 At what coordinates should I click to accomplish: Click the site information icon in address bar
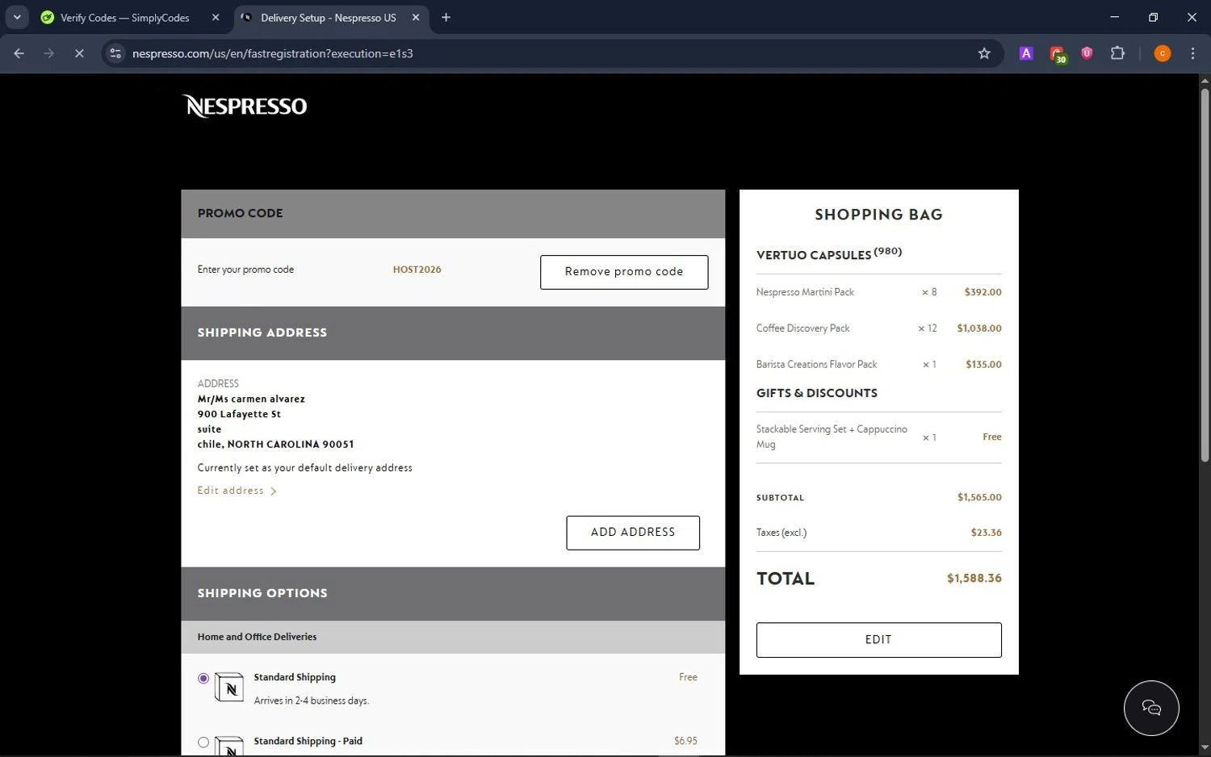coord(115,53)
